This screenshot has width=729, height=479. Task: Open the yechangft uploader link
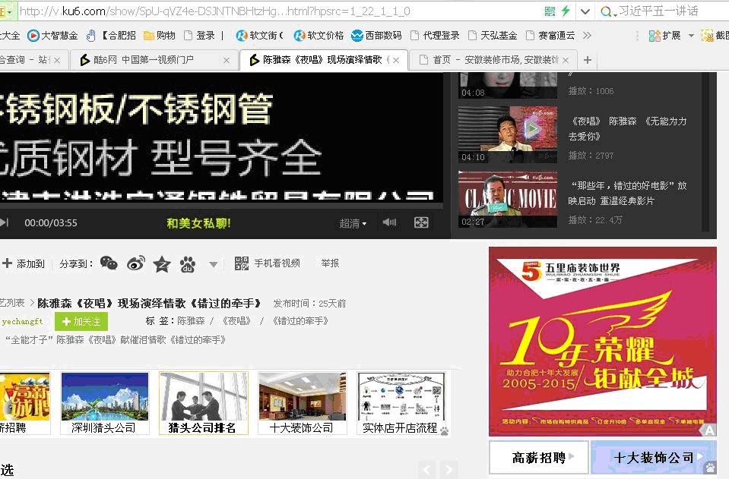click(22, 321)
